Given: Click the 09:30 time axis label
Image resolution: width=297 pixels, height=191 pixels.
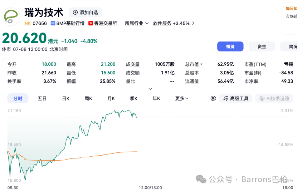Looking at the screenshot, I should click(13, 187).
